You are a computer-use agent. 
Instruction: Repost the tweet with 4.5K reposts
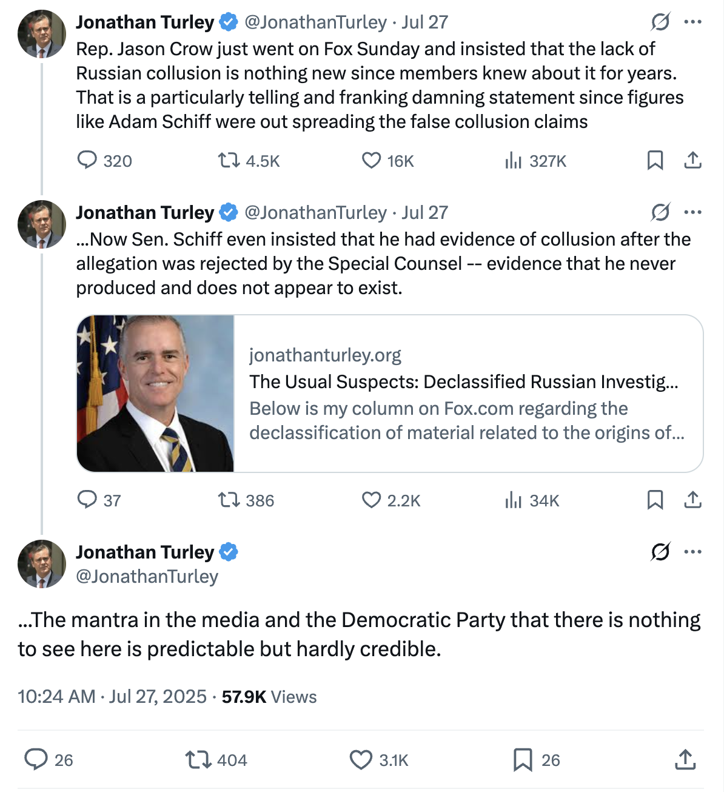[x=229, y=160]
